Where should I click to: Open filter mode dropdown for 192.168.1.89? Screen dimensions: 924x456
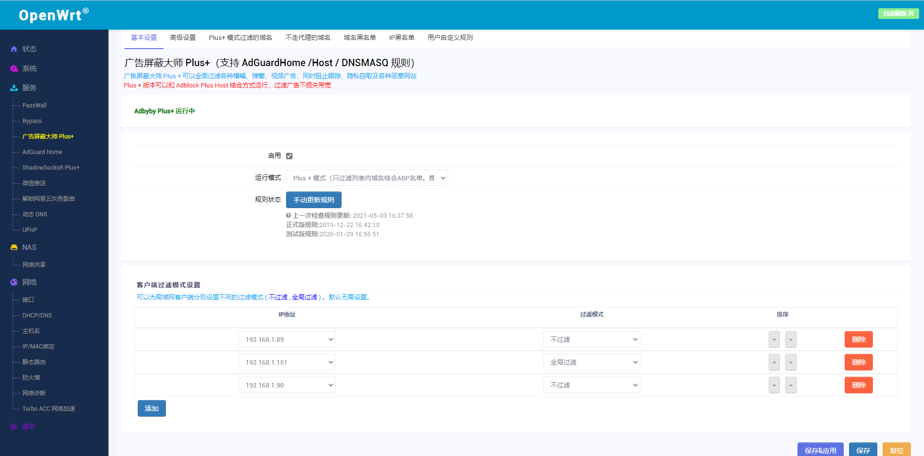tap(592, 339)
